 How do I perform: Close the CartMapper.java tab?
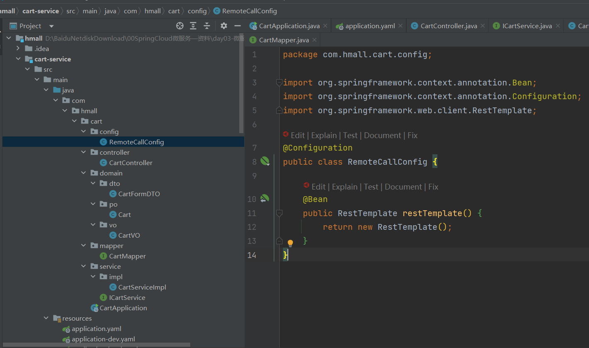click(x=314, y=40)
